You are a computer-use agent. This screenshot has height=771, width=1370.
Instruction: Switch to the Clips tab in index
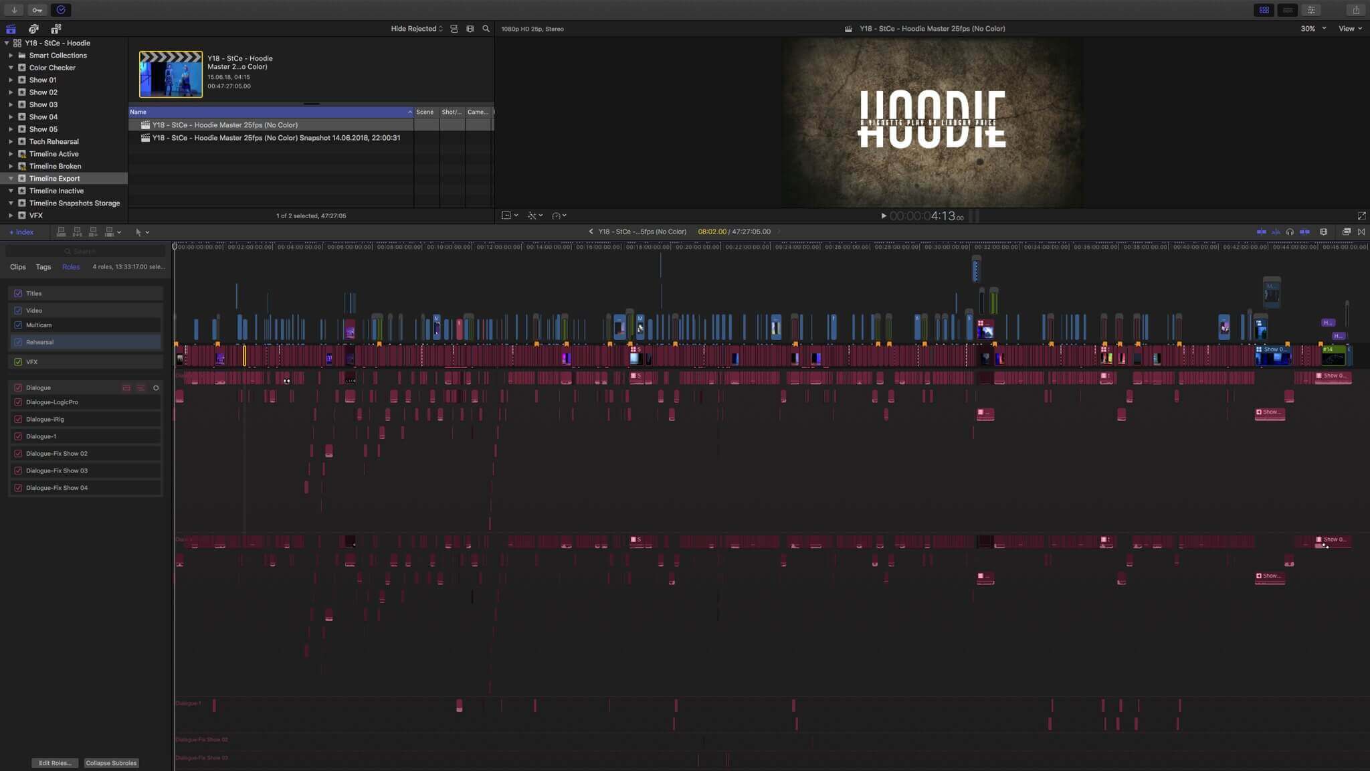[x=18, y=267]
